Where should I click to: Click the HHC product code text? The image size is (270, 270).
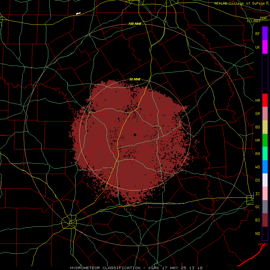pos(263,18)
